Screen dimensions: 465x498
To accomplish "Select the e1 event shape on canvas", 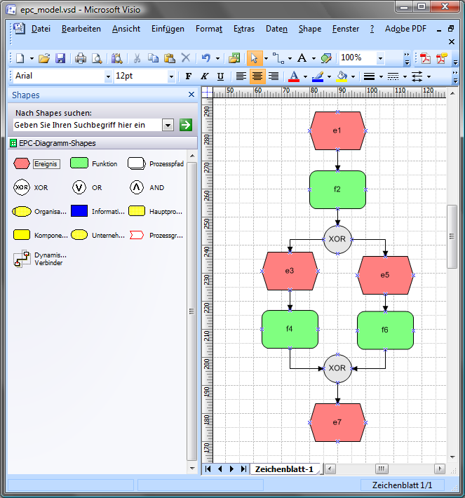I will point(337,130).
